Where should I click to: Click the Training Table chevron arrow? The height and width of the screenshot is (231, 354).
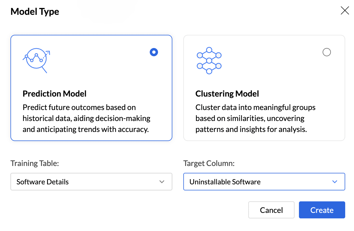(162, 182)
